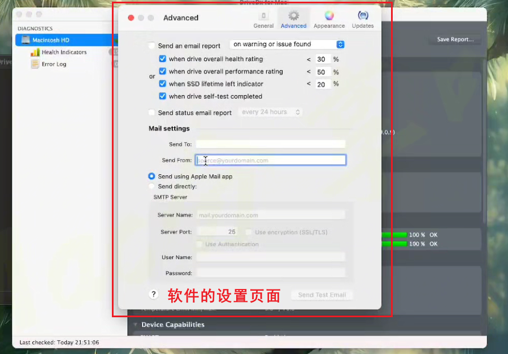Open the 'every 24 hours' dropdown
Screen dimensions: 508x354
271,112
